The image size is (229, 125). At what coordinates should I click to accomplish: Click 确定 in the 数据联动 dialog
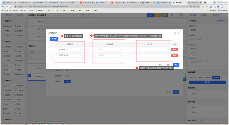[176, 64]
